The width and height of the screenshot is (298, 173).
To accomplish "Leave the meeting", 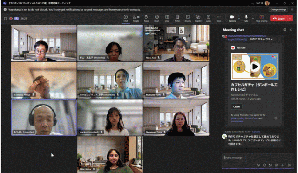I will click(x=279, y=19).
